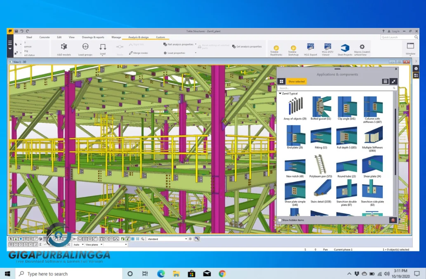The width and height of the screenshot is (426, 279).
Task: Open the Load groups tool
Action: click(x=85, y=49)
